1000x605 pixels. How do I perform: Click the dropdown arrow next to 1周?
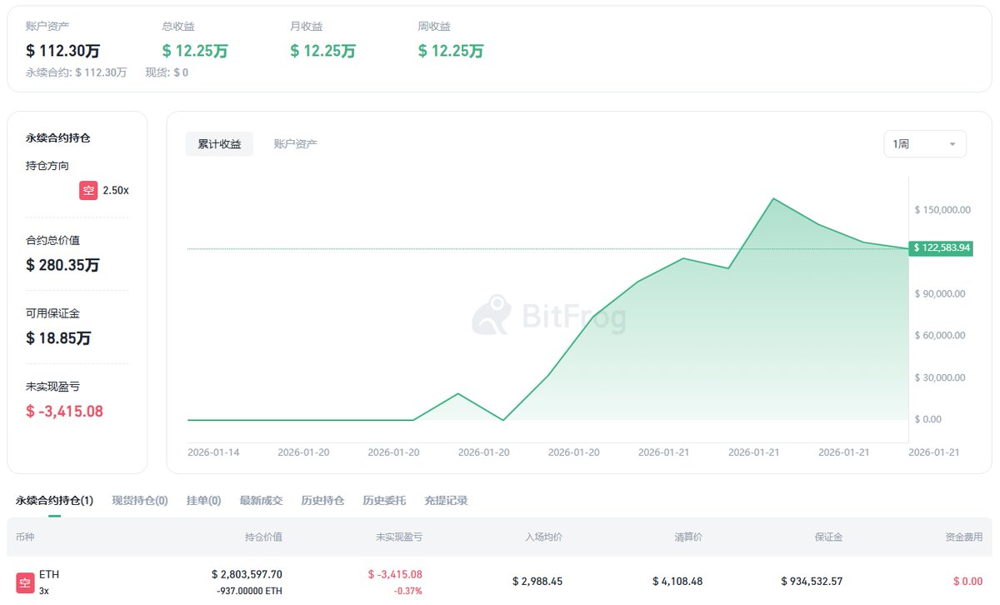pos(952,143)
